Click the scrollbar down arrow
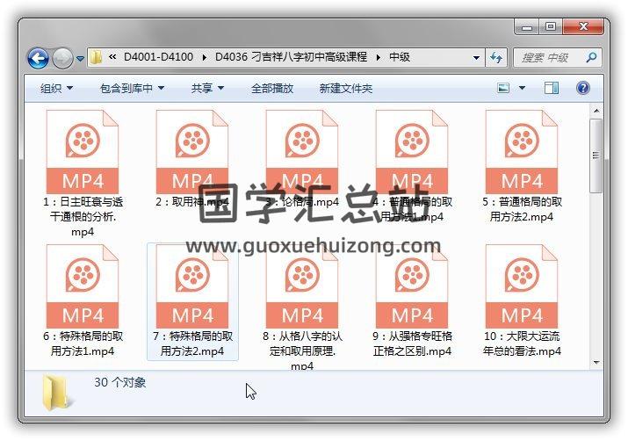The width and height of the screenshot is (628, 441). click(x=596, y=363)
